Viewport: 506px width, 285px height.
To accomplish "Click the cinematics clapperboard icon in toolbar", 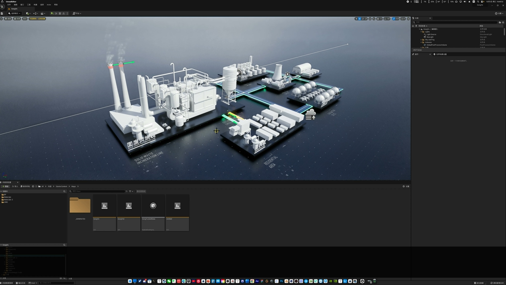I will coord(43,13).
